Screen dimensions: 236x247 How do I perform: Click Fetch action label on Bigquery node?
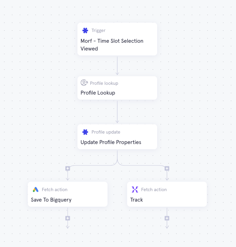pyautogui.click(x=55, y=189)
